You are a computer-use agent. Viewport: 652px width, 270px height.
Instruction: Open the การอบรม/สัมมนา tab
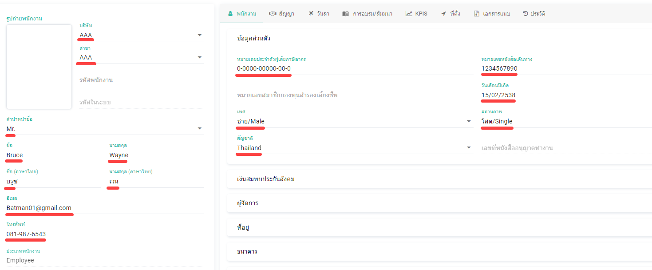367,14
